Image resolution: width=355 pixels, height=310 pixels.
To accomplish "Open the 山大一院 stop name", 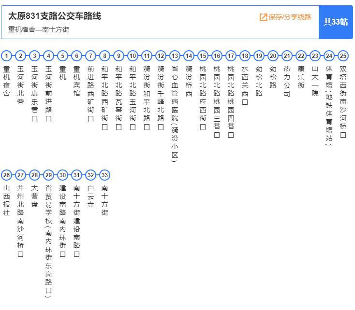I will coord(315,81).
